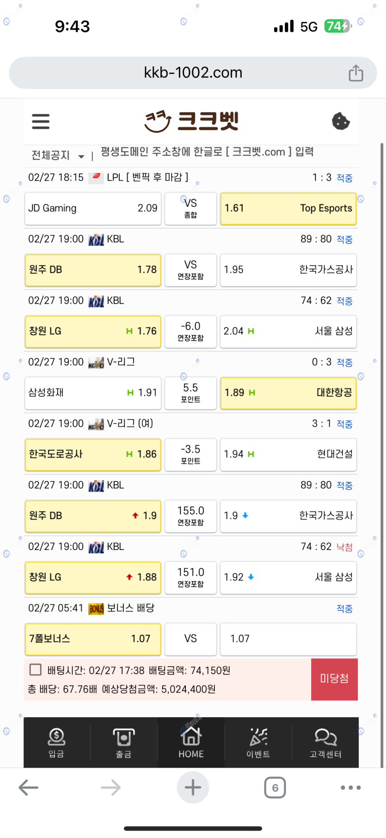Click the red 미당첨 button
Image resolution: width=386 pixels, height=838 pixels.
pyautogui.click(x=334, y=679)
